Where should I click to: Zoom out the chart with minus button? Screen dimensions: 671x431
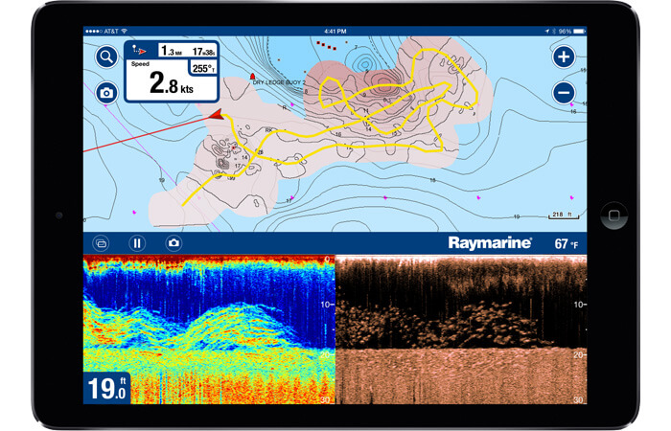(x=564, y=92)
